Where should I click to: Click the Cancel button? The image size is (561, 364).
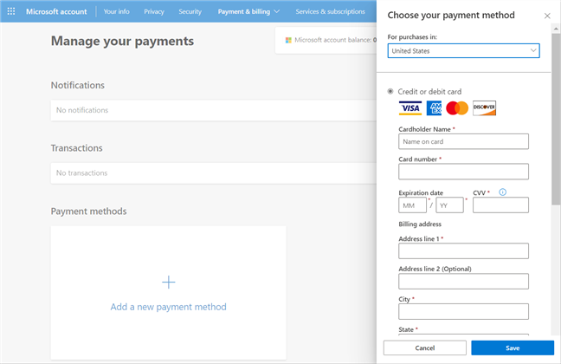click(x=425, y=348)
